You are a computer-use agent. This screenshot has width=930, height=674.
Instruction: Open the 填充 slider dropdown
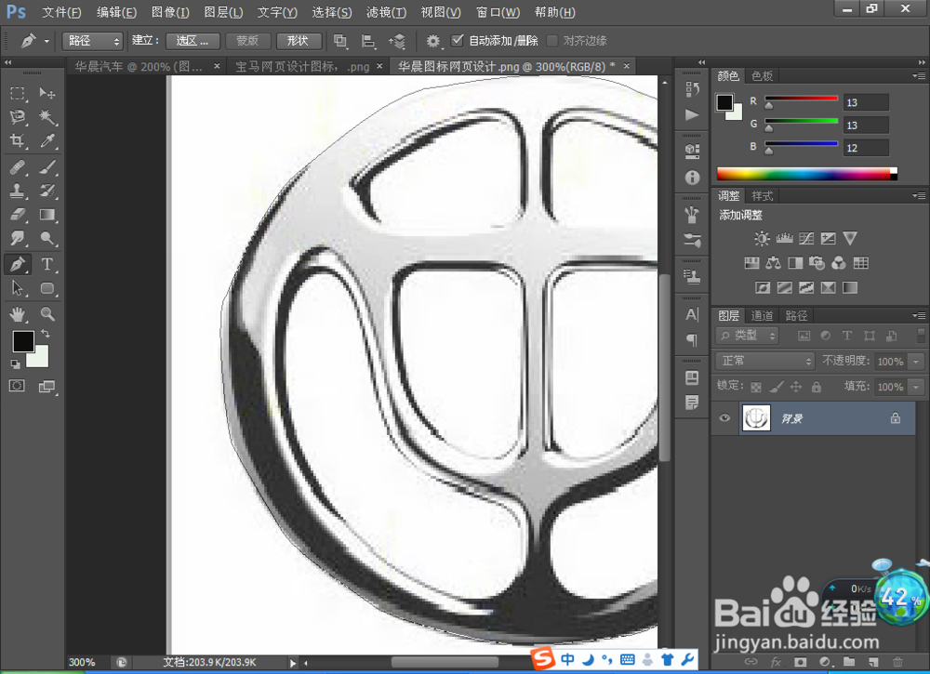(x=917, y=387)
